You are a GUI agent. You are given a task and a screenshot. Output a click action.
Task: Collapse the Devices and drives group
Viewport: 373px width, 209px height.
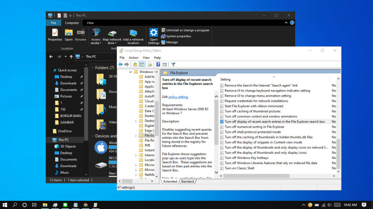click(93, 136)
